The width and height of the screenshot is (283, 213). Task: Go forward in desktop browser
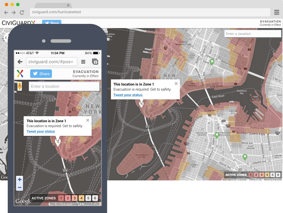pyautogui.click(x=14, y=12)
